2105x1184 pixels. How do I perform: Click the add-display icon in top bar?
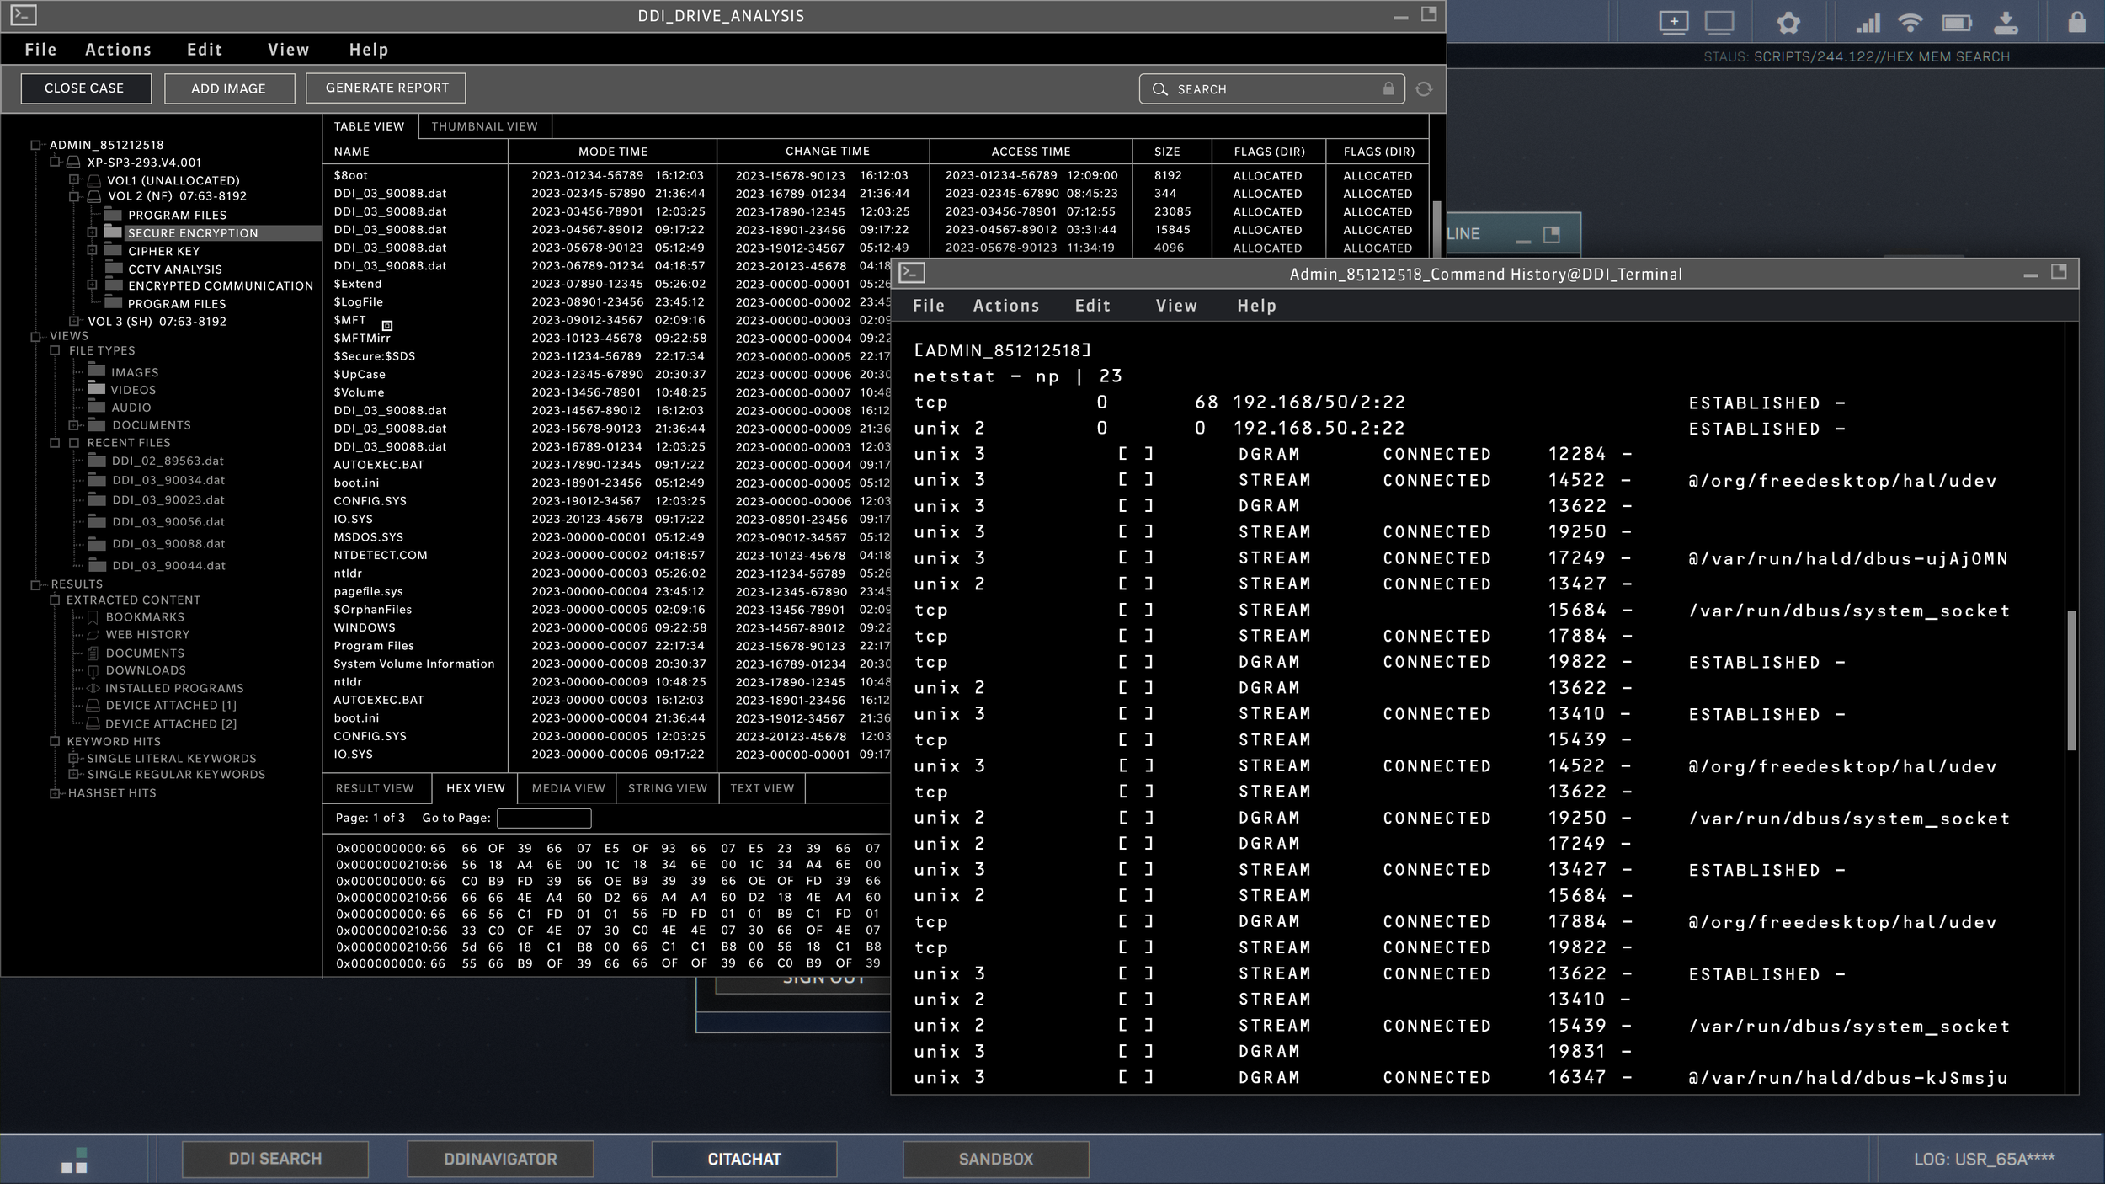pyautogui.click(x=1673, y=23)
